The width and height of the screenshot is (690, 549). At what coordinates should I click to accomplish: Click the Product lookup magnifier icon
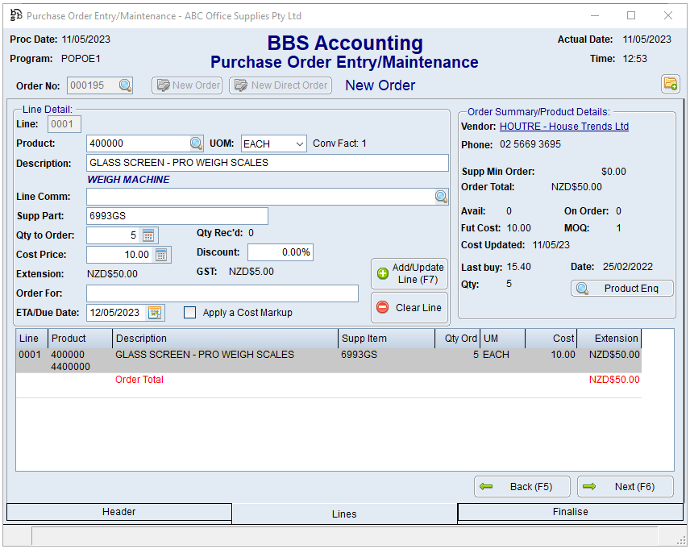[x=197, y=143]
